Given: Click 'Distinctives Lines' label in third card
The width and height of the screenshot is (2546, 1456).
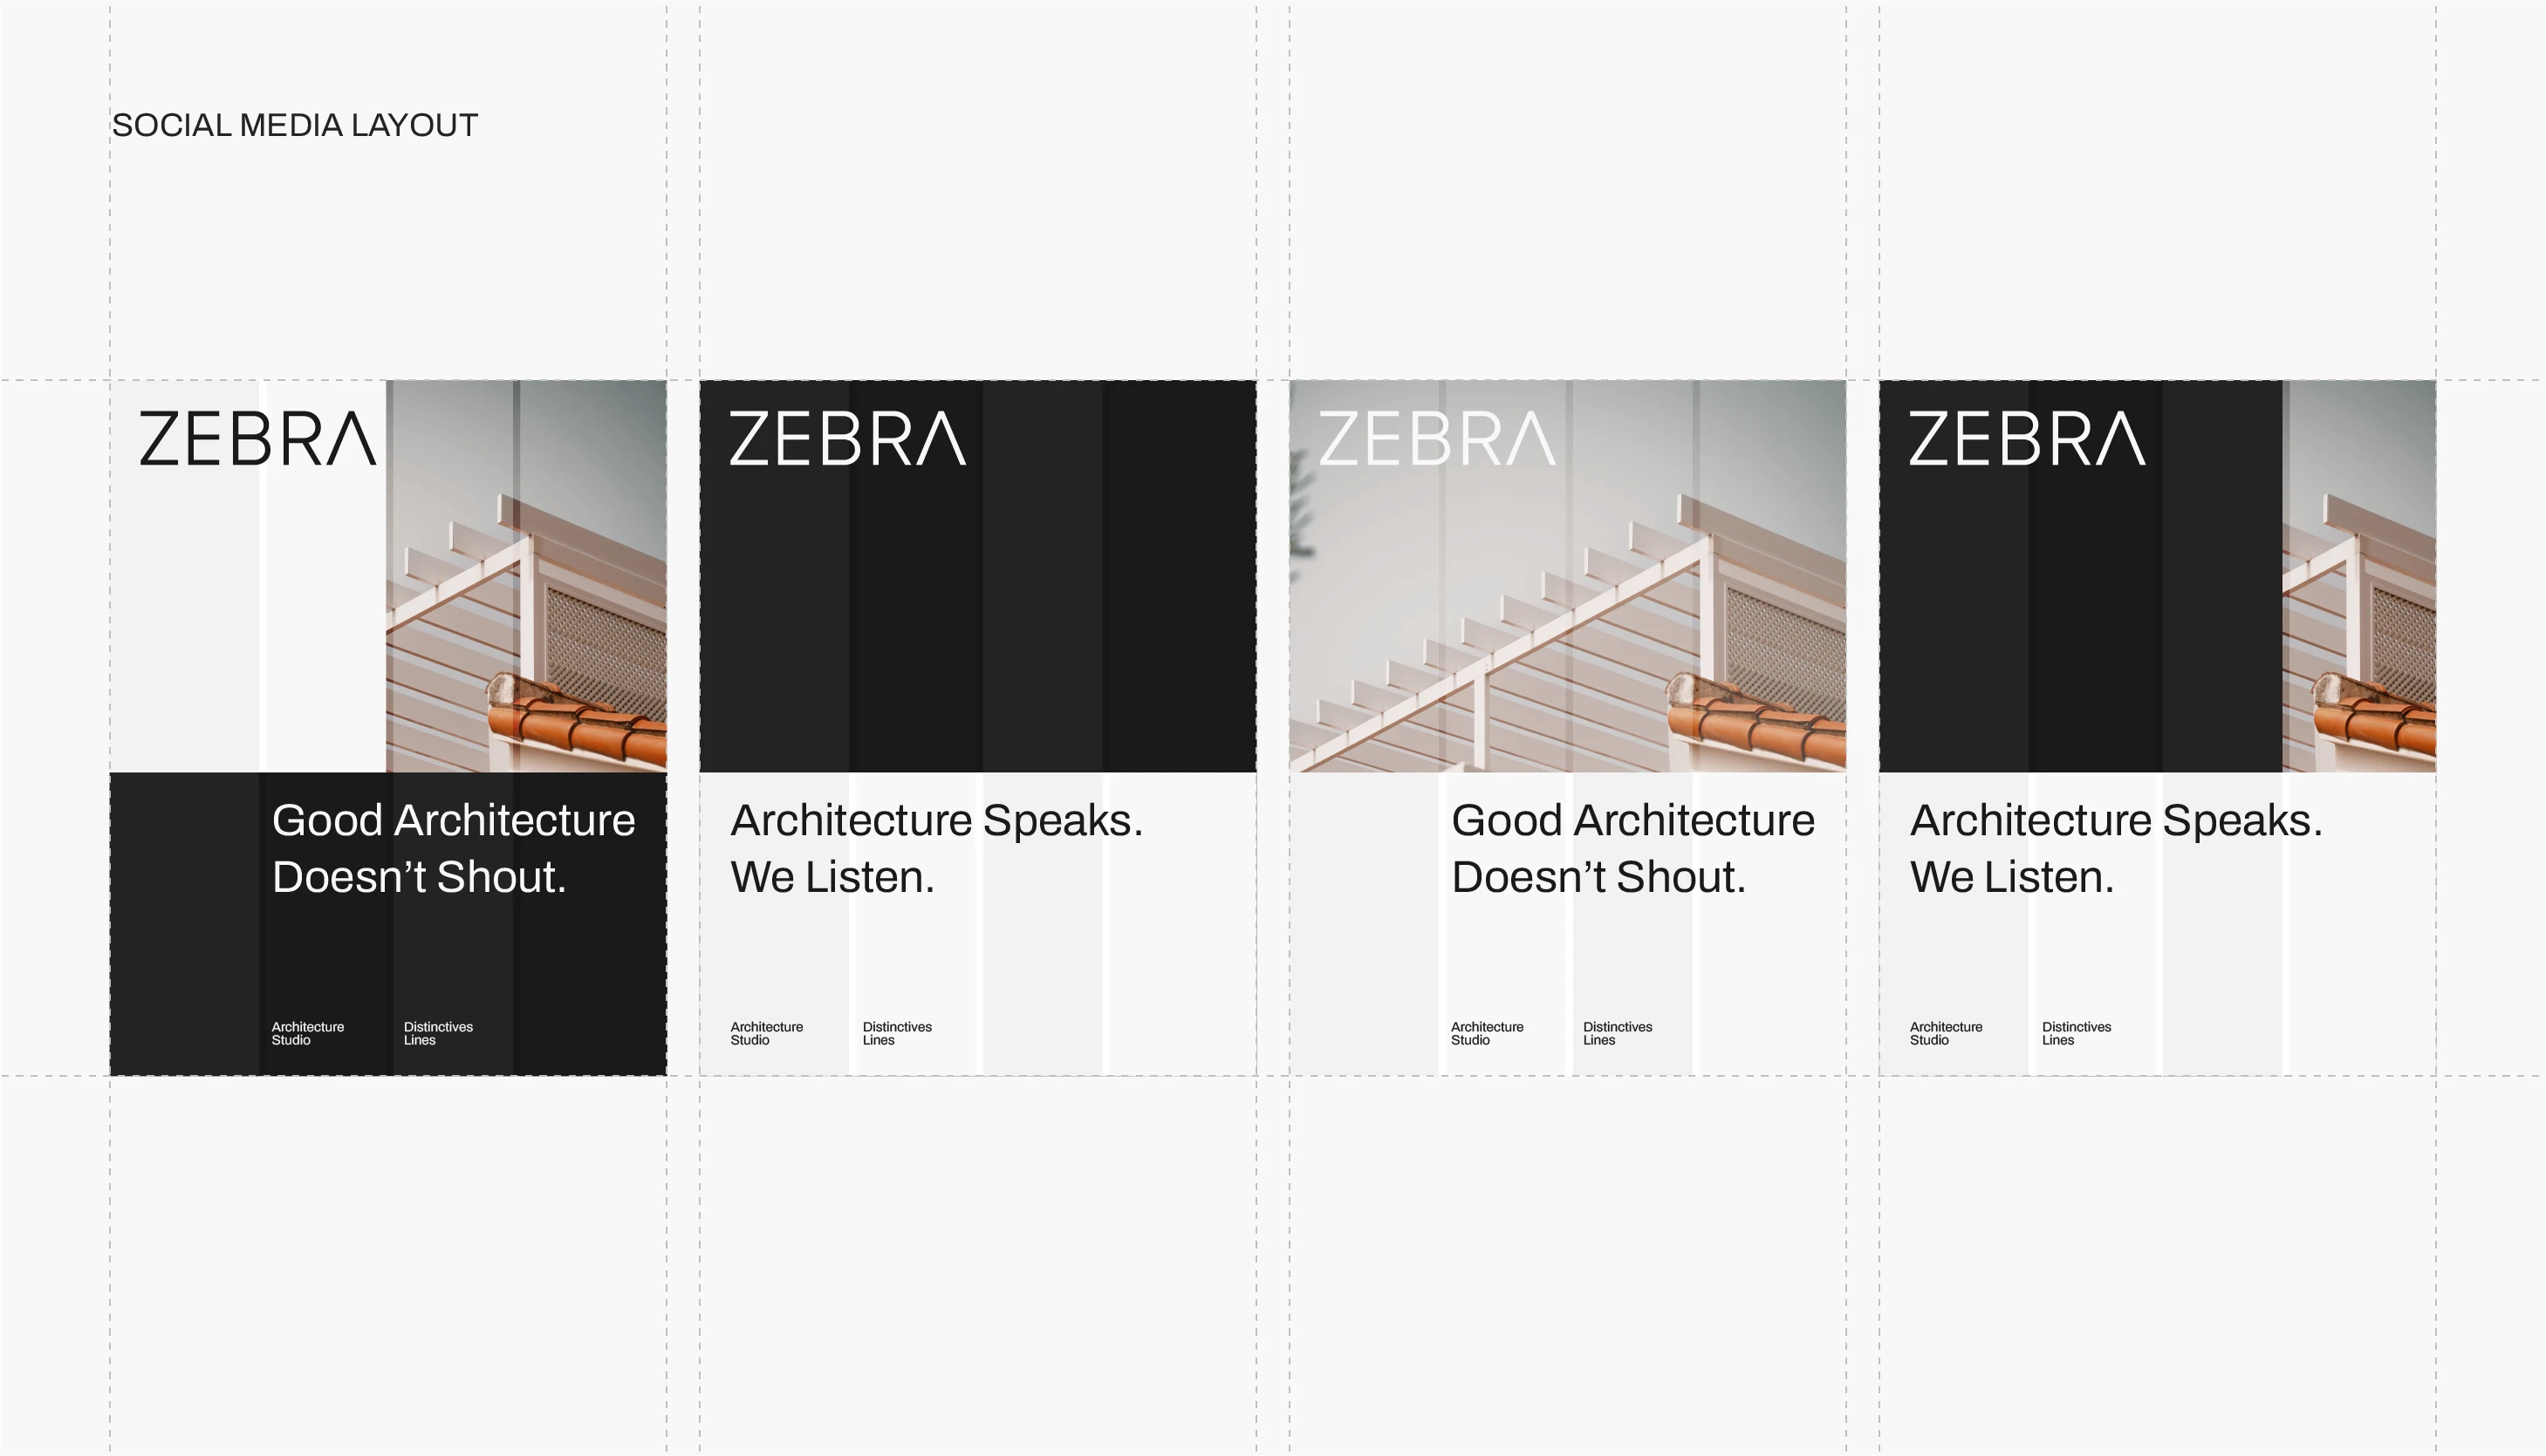Looking at the screenshot, I should coord(1618,1033).
